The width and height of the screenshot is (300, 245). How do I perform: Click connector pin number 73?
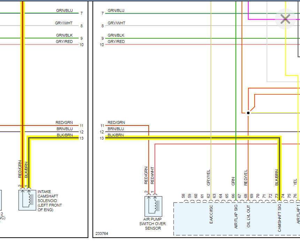coord(277,196)
